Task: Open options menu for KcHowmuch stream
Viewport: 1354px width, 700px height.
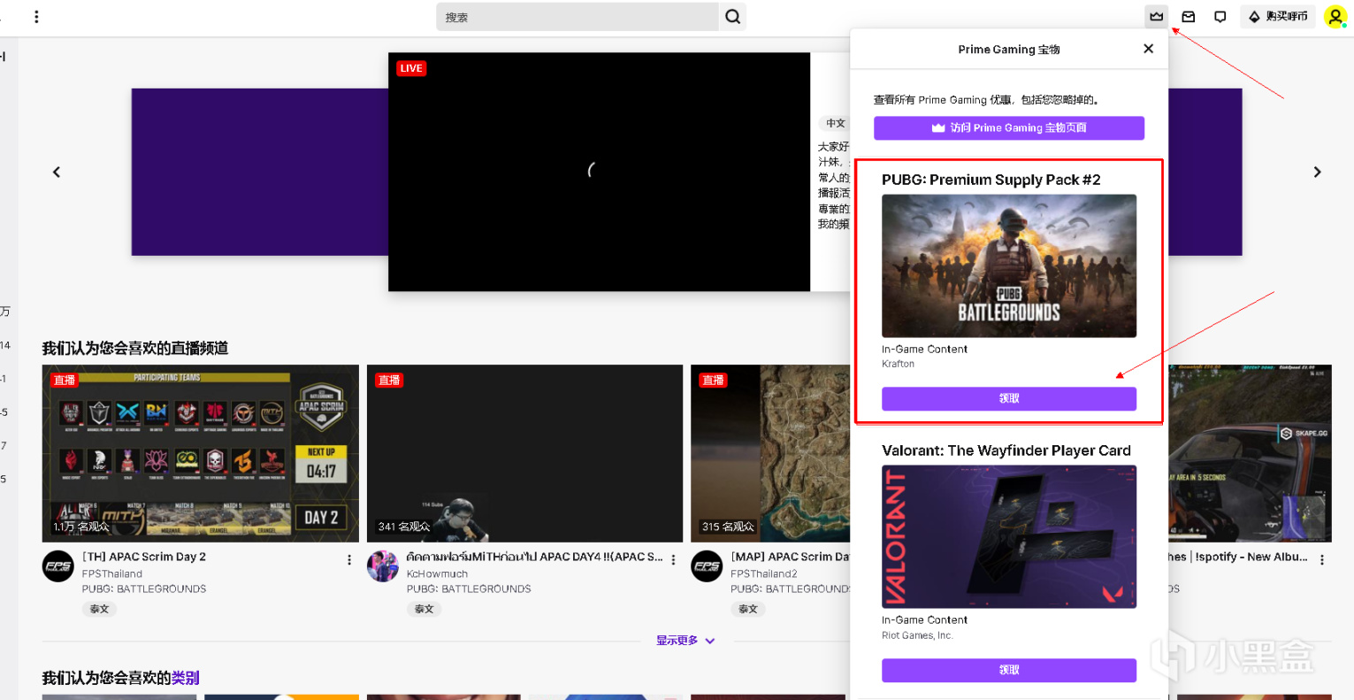Action: (x=673, y=560)
